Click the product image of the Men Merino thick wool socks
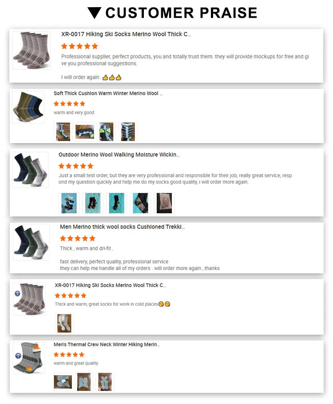Image resolution: width=333 pixels, height=404 pixels. coord(31,242)
